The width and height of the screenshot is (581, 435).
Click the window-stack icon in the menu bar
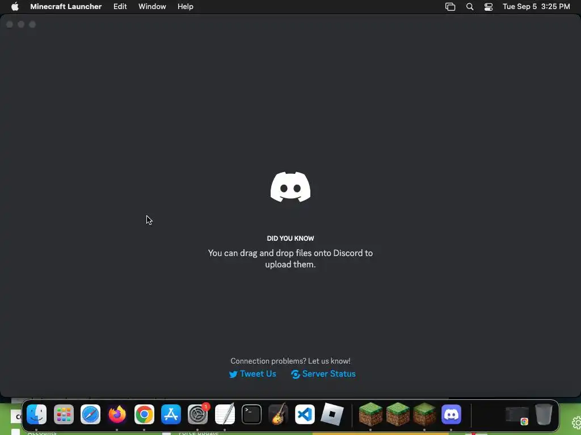450,7
